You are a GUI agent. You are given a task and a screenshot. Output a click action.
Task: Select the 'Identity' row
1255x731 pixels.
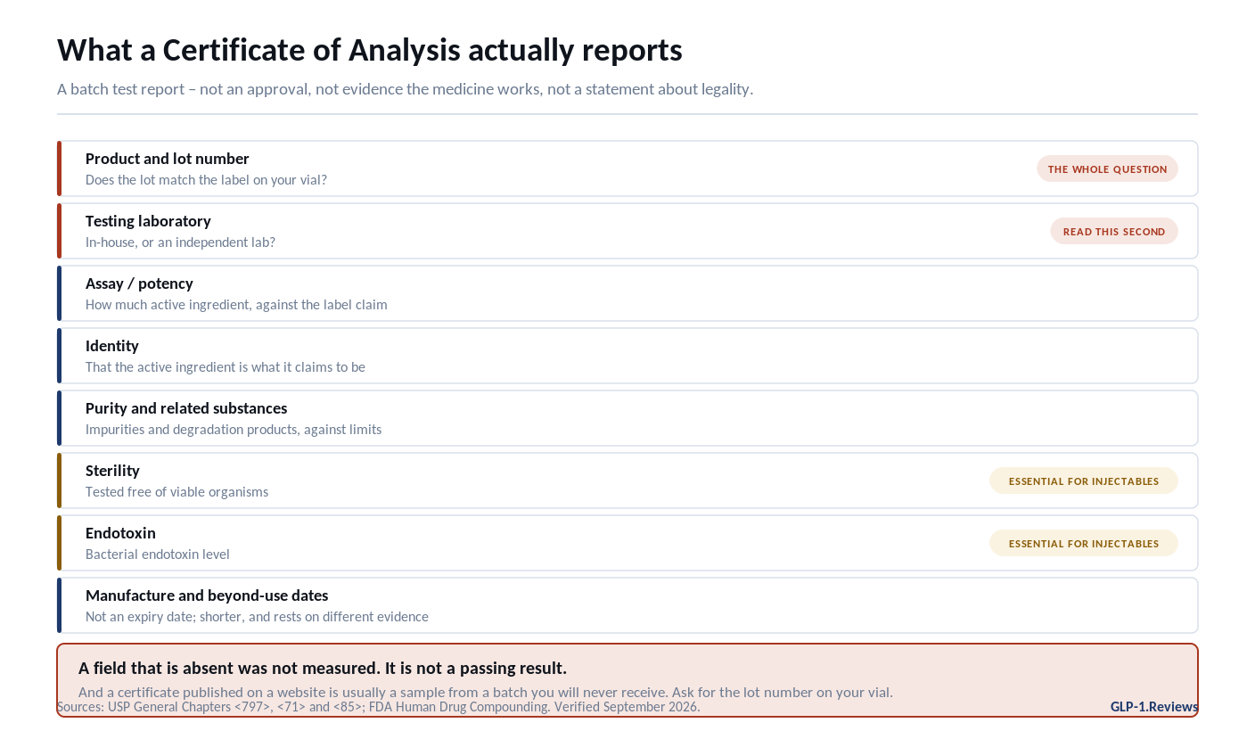coord(627,356)
